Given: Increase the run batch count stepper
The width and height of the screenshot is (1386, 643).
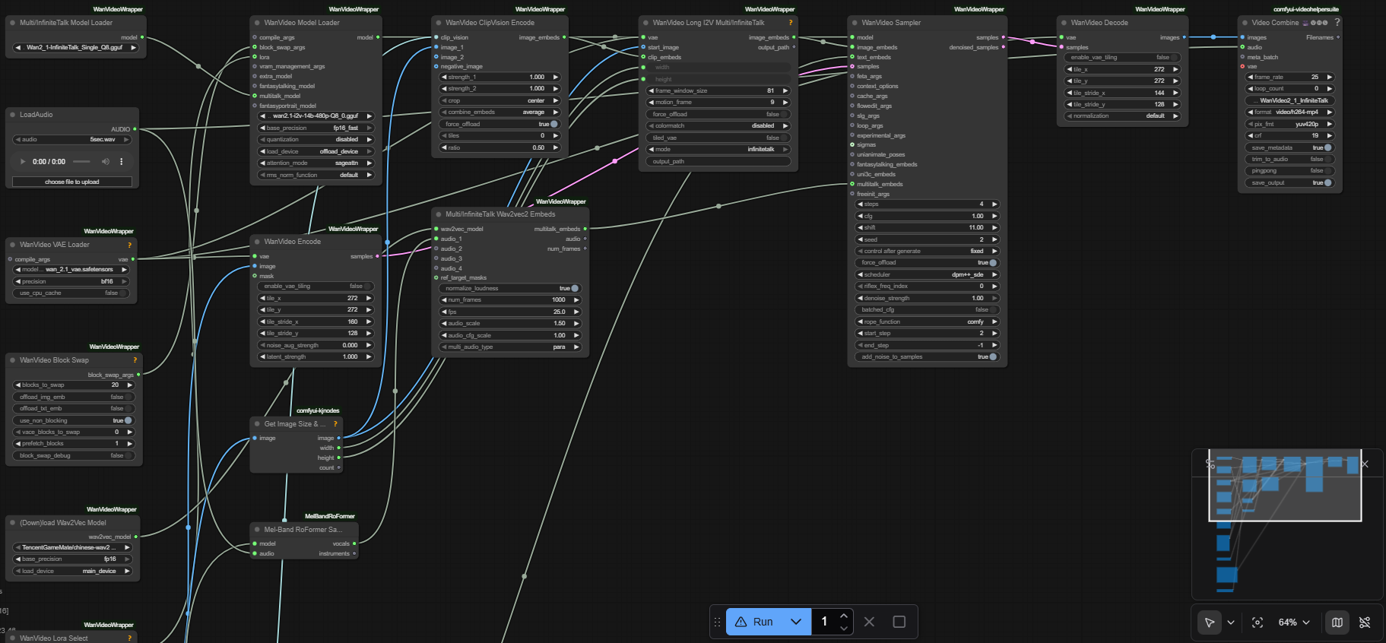Looking at the screenshot, I should (844, 616).
